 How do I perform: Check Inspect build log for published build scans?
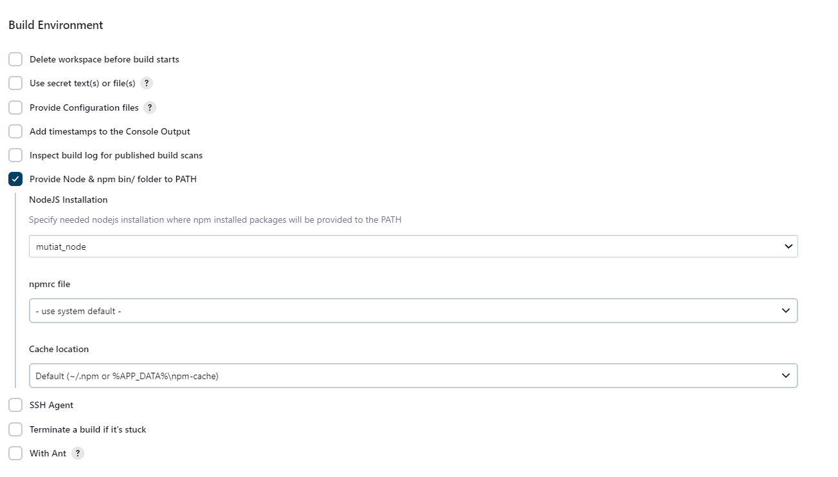point(15,155)
